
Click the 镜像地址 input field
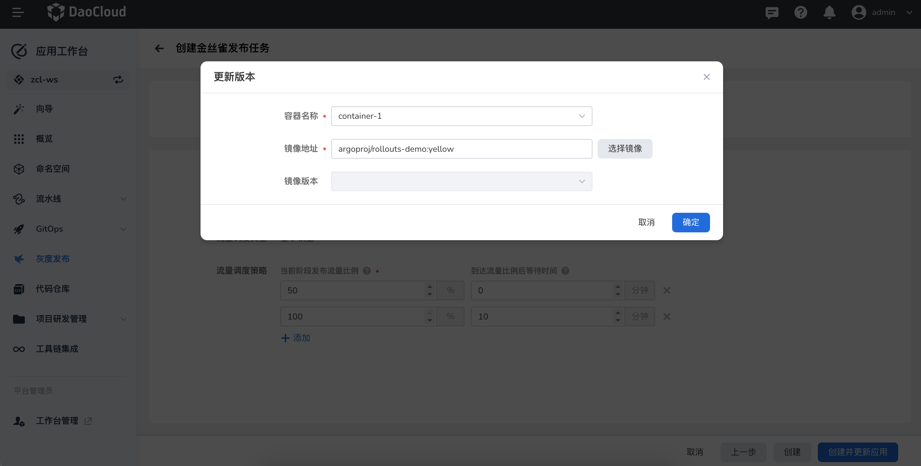pyautogui.click(x=461, y=149)
